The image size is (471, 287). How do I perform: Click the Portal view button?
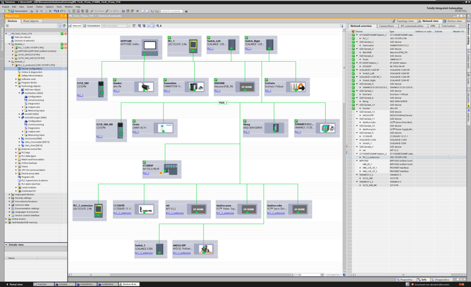(x=15, y=284)
